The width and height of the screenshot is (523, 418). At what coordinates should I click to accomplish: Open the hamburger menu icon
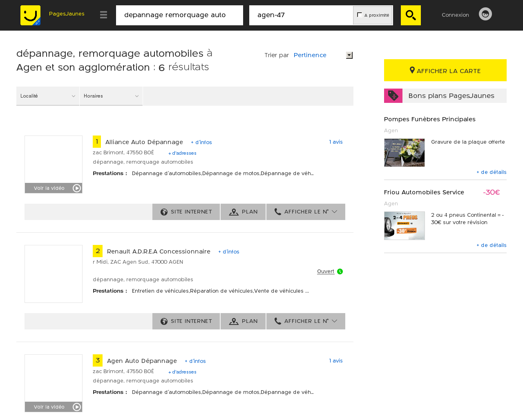103,15
